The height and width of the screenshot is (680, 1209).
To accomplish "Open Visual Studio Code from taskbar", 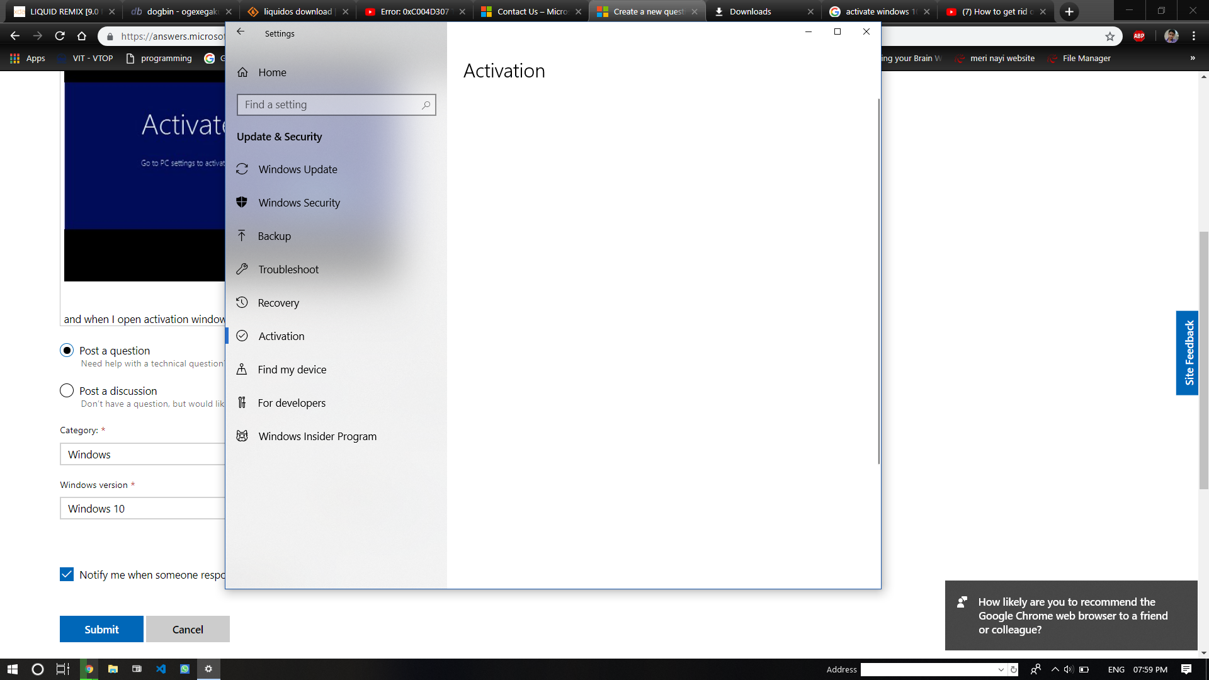I will [x=161, y=669].
